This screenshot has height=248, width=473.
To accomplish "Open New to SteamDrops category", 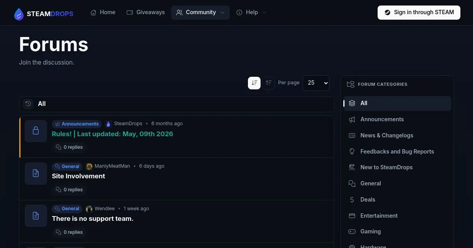I will click(x=397, y=167).
